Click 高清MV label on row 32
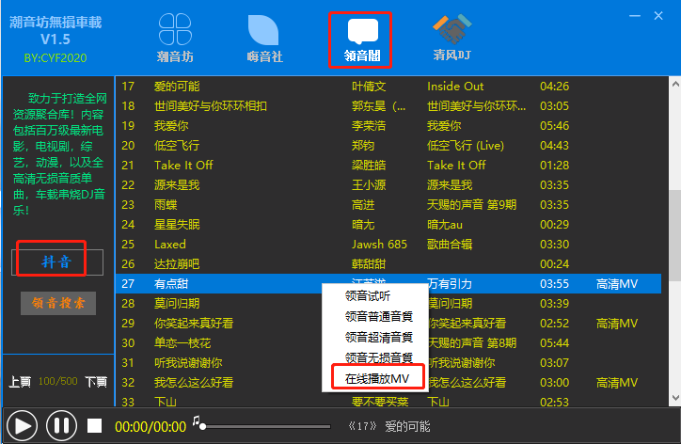Screen dimensions: 681x444 coord(617,383)
